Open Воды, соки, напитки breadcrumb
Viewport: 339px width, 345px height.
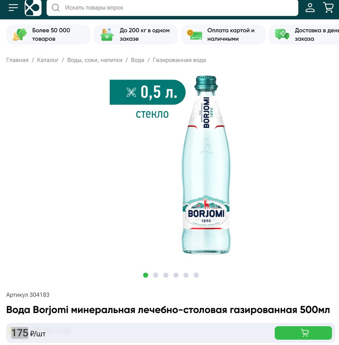95,60
